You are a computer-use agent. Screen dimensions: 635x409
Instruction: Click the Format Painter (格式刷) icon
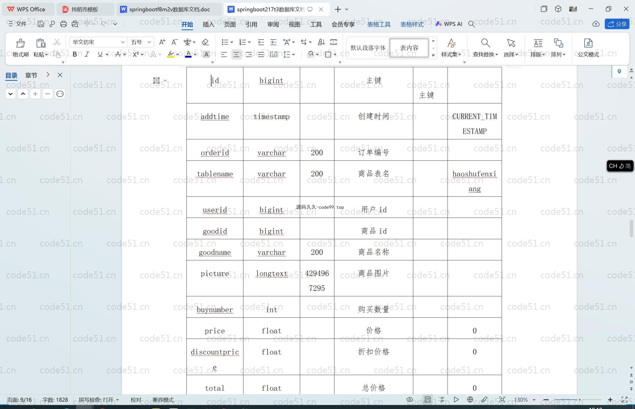tap(20, 43)
